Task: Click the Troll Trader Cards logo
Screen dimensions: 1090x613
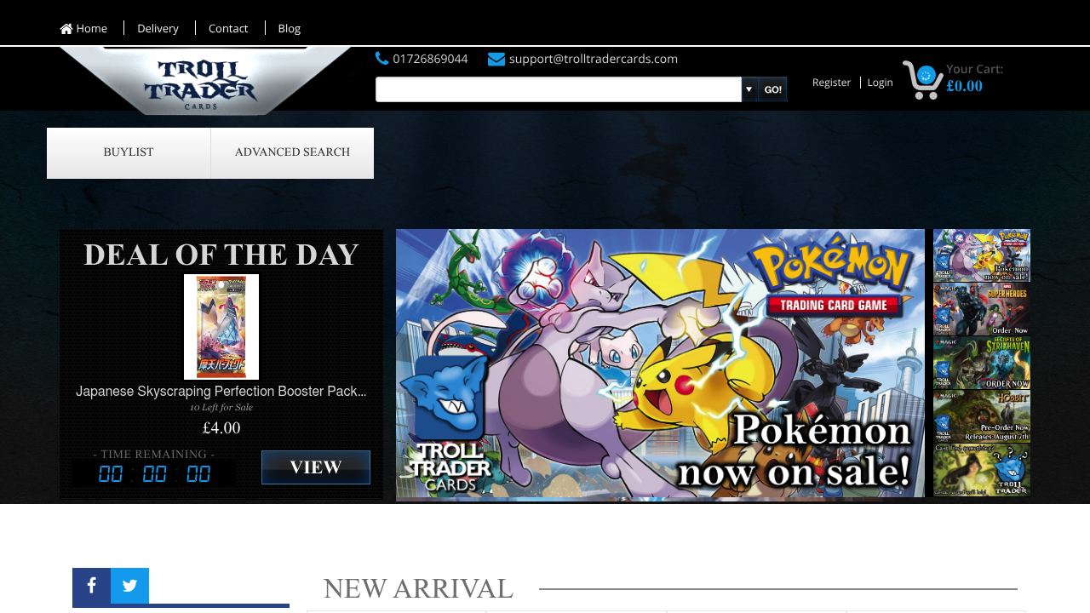Action: [x=204, y=82]
